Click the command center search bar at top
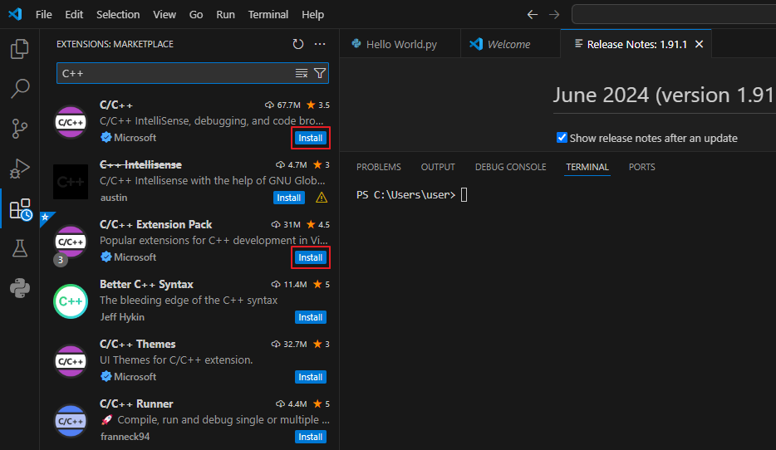 coord(674,14)
